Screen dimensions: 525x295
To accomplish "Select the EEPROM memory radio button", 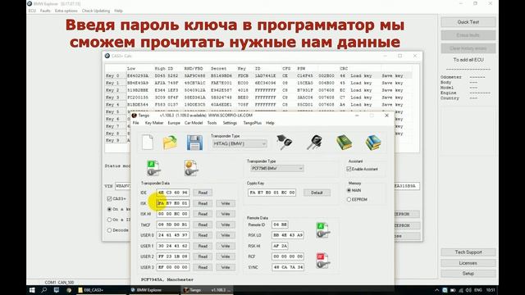I will click(349, 199).
